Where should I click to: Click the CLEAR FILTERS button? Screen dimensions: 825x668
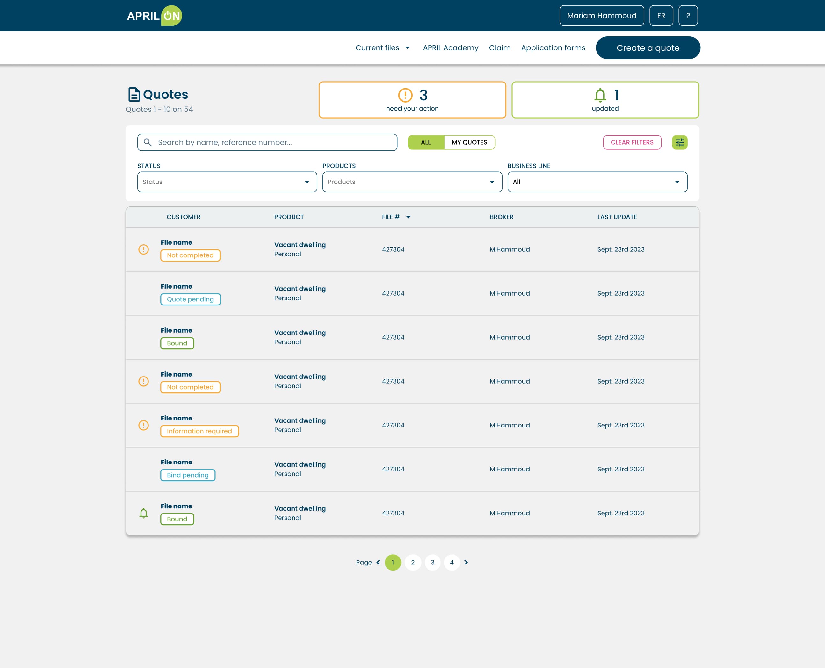[632, 142]
